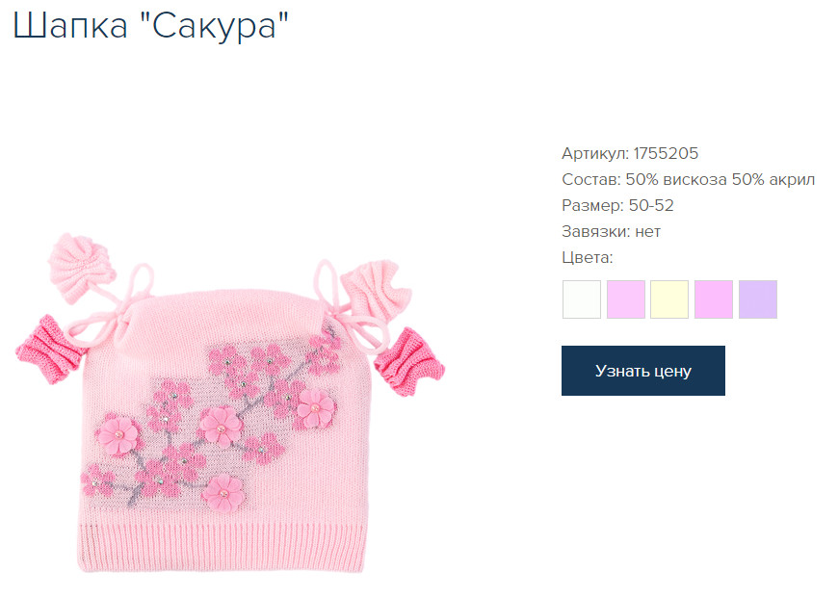Click the "Размер: 50-52" size line
The height and width of the screenshot is (597, 838).
tap(617, 205)
